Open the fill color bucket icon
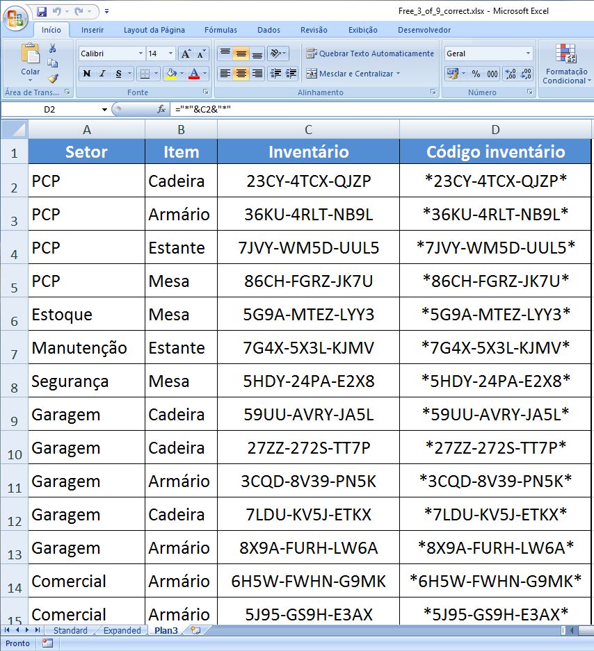The image size is (594, 651). (170, 73)
